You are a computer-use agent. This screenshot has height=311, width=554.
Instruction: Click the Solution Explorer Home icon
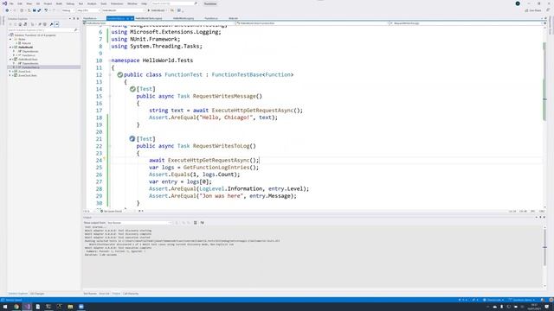point(20,24)
